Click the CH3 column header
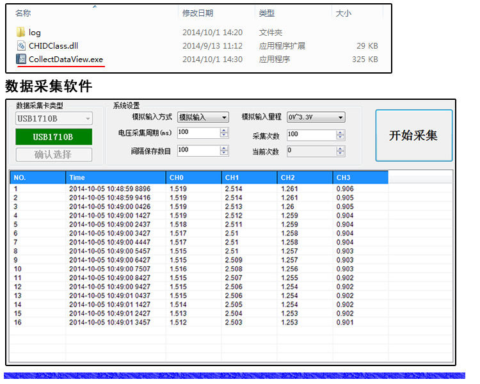480x384 pixels. click(x=360, y=178)
